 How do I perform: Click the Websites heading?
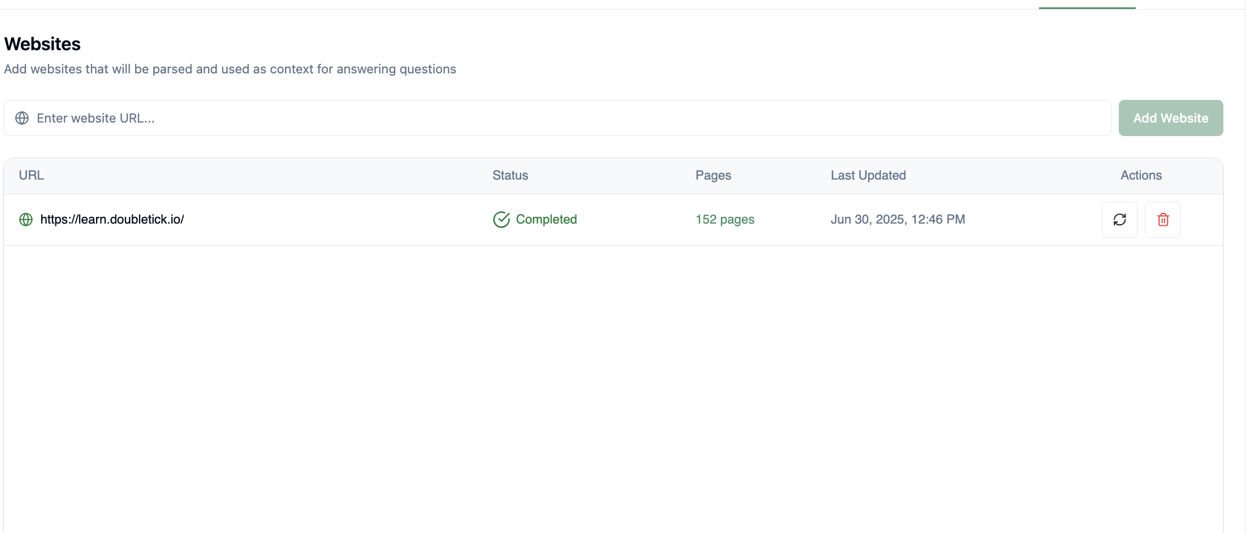(42, 44)
